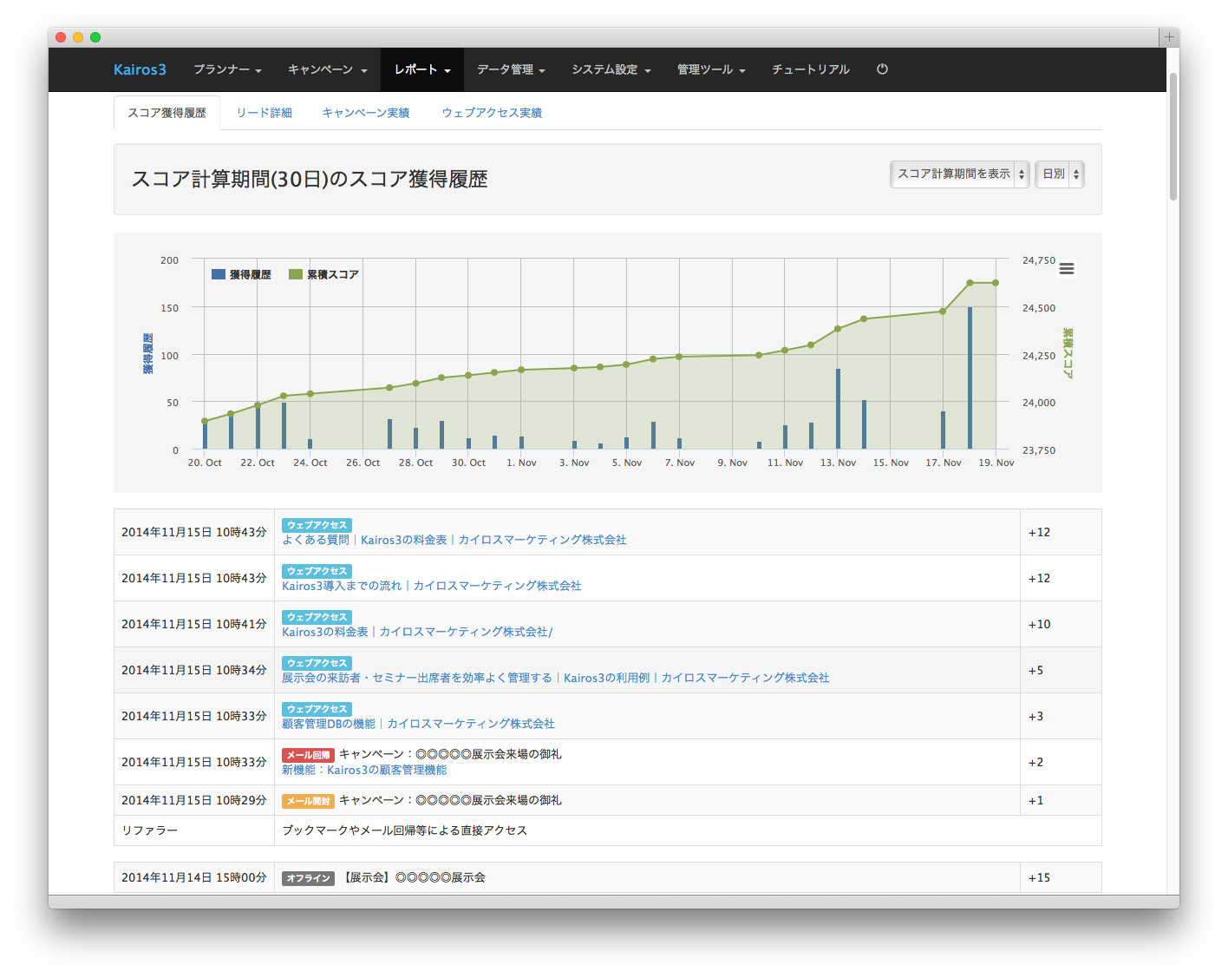Open the よくある質問 Kairos3の料金表 link
Image resolution: width=1228 pixels, height=978 pixels.
click(454, 540)
